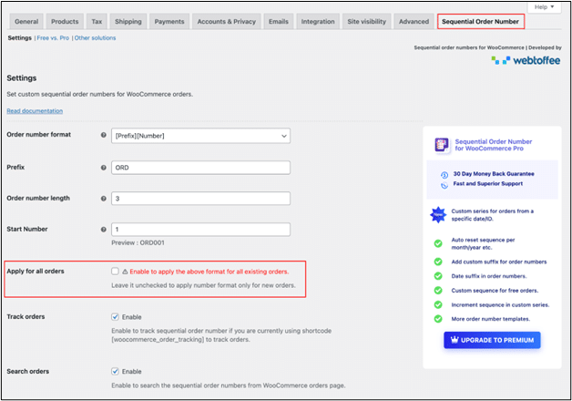
Task: Focus the Order number length field
Action: click(x=200, y=199)
